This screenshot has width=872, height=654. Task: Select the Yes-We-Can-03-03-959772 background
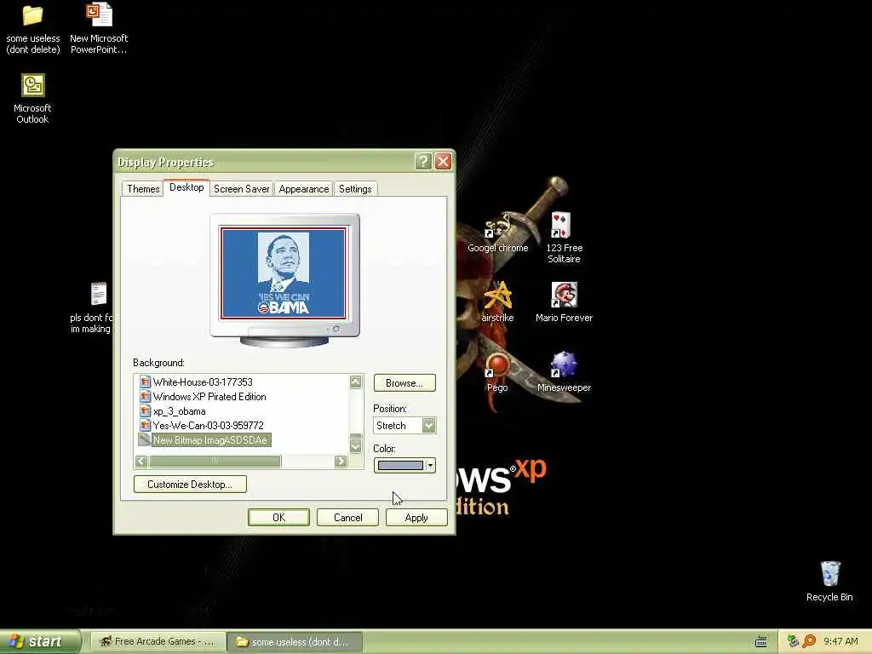click(x=208, y=426)
